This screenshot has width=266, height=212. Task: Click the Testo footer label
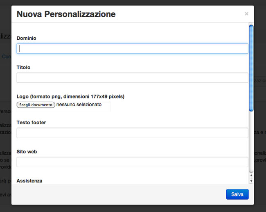(x=32, y=122)
